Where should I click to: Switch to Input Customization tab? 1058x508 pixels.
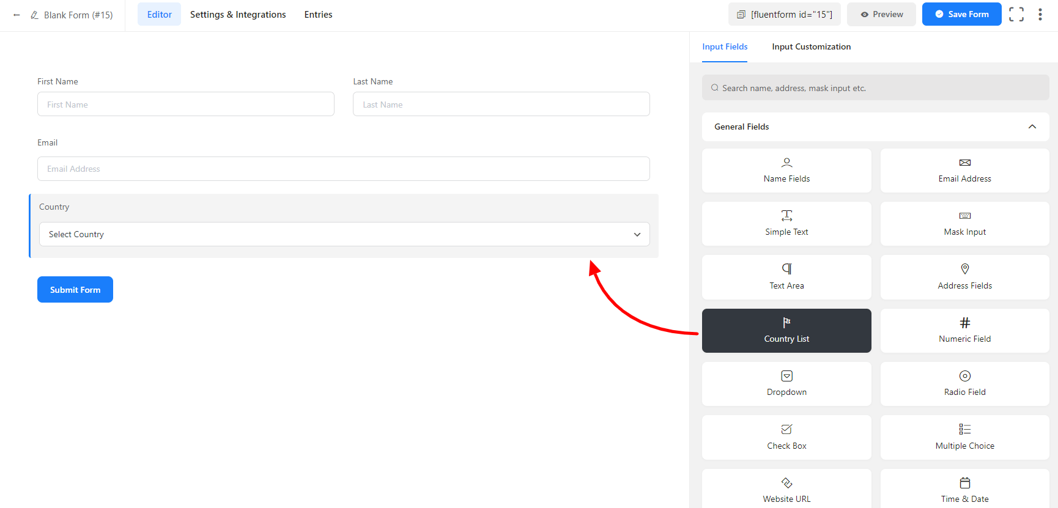[x=811, y=46]
